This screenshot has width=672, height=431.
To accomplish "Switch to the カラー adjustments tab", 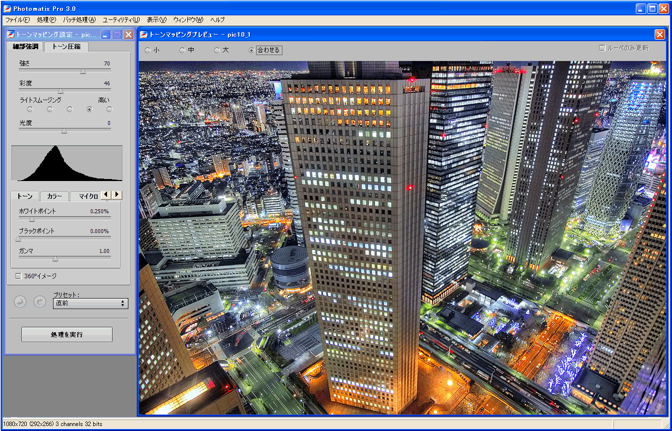I will [x=54, y=196].
